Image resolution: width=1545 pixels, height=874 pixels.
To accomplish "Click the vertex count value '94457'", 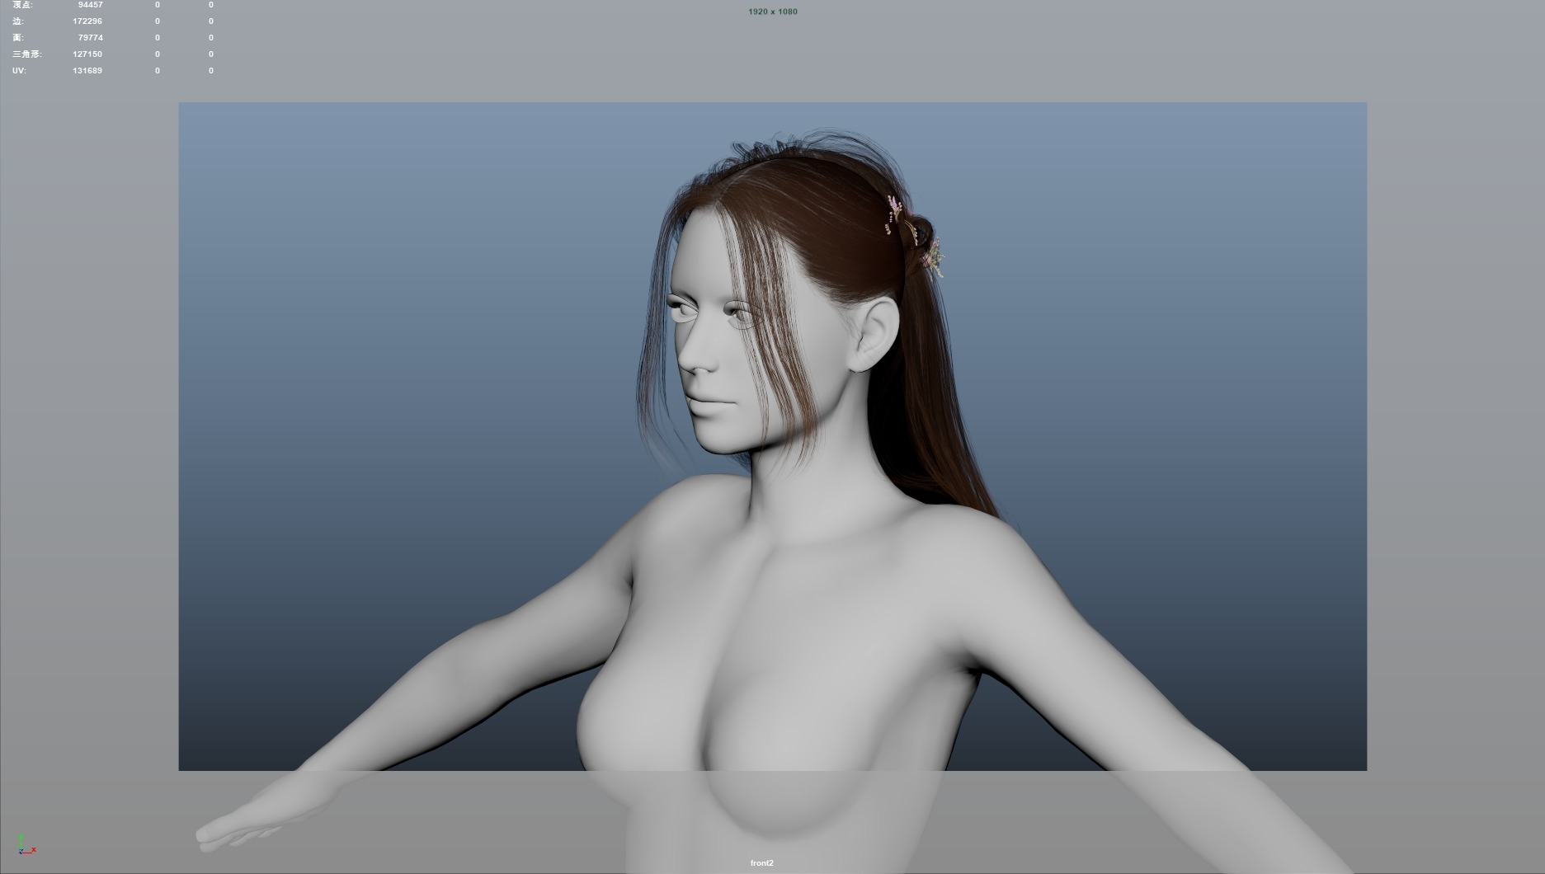I will point(90,5).
